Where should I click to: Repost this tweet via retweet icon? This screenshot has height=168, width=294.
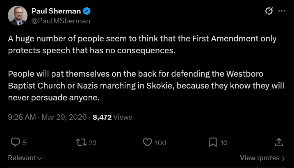(82, 142)
